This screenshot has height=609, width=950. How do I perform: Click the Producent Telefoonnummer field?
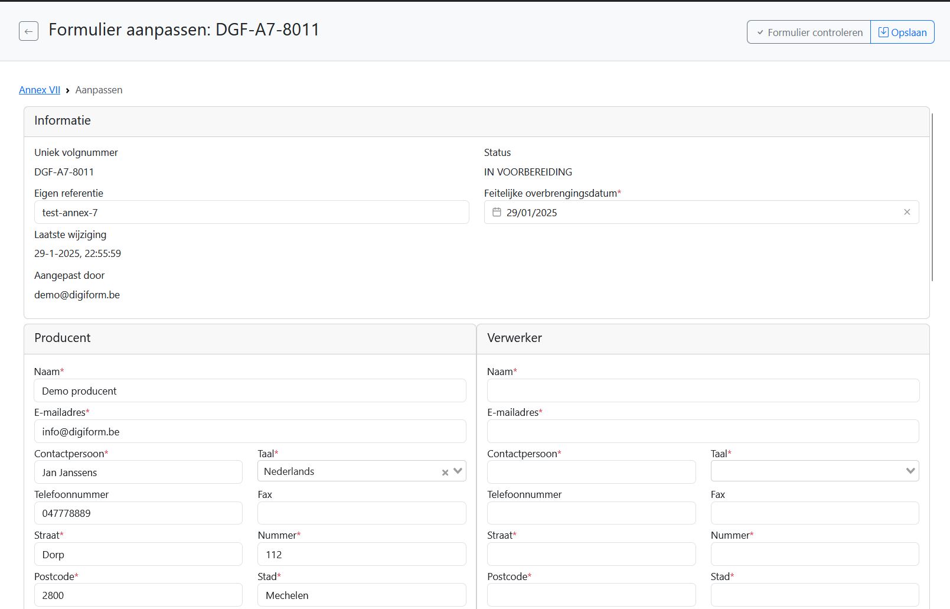click(x=138, y=513)
